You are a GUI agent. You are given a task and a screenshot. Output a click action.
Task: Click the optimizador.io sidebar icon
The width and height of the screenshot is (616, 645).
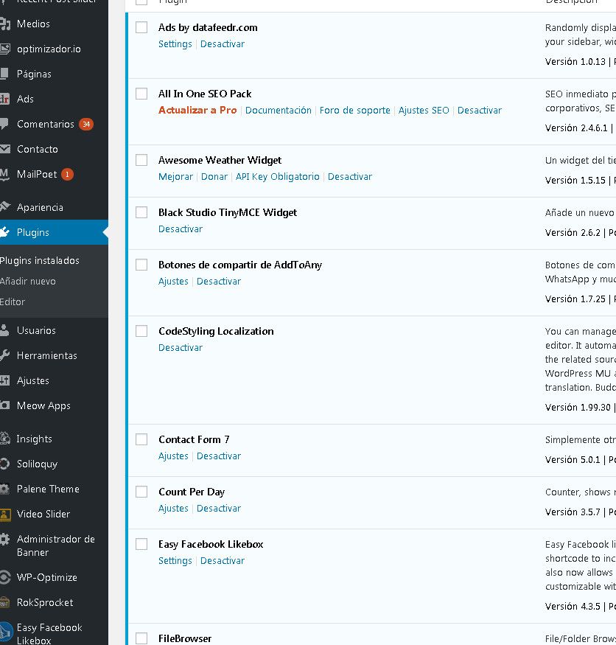coord(5,49)
